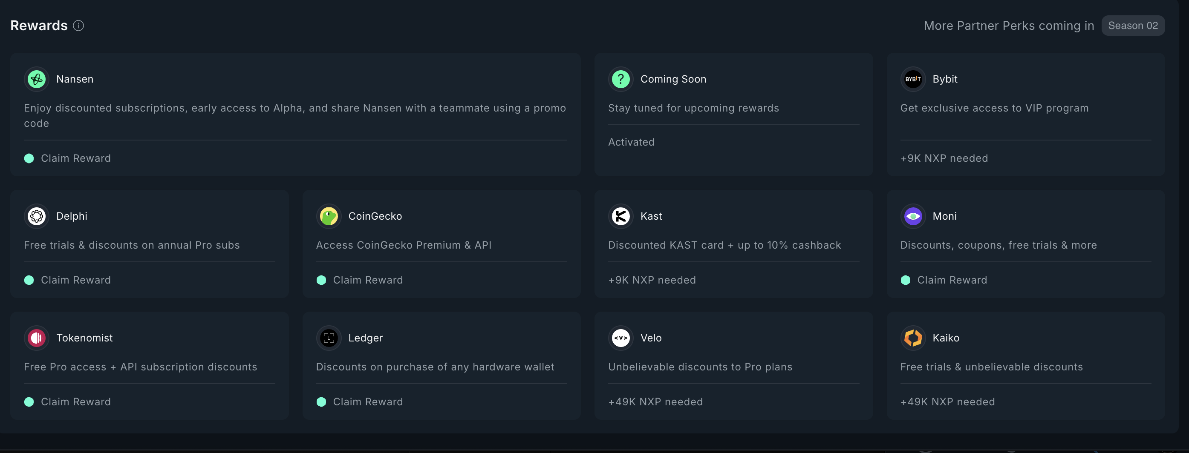Viewport: 1189px width, 453px height.
Task: Click 'Discounts on purchase of any hardware wallet'
Action: (x=435, y=367)
